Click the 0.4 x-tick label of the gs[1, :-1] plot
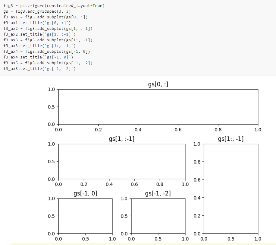Viewport: 276px width, 245px height. tap(109, 184)
